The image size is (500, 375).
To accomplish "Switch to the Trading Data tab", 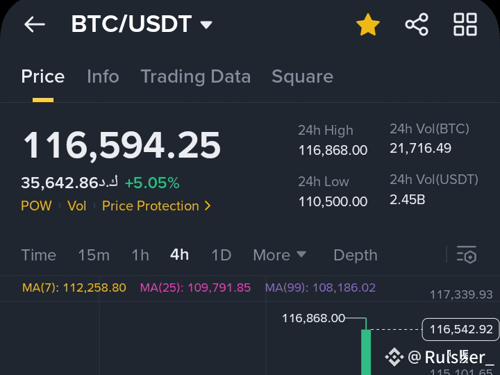I will (196, 77).
